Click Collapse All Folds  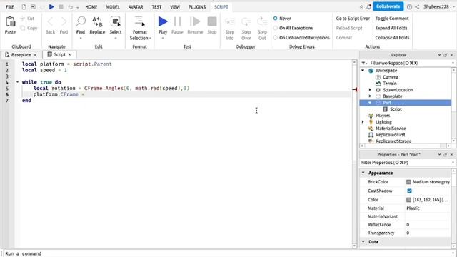click(392, 38)
